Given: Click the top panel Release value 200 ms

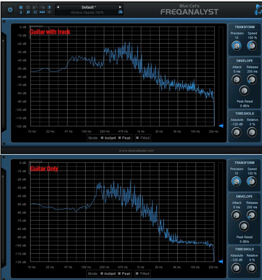Looking at the screenshot, I should click(252, 71).
